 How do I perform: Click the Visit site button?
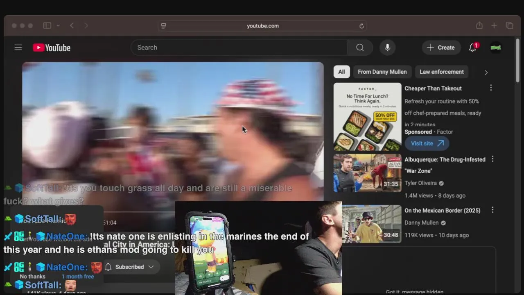pyautogui.click(x=427, y=143)
